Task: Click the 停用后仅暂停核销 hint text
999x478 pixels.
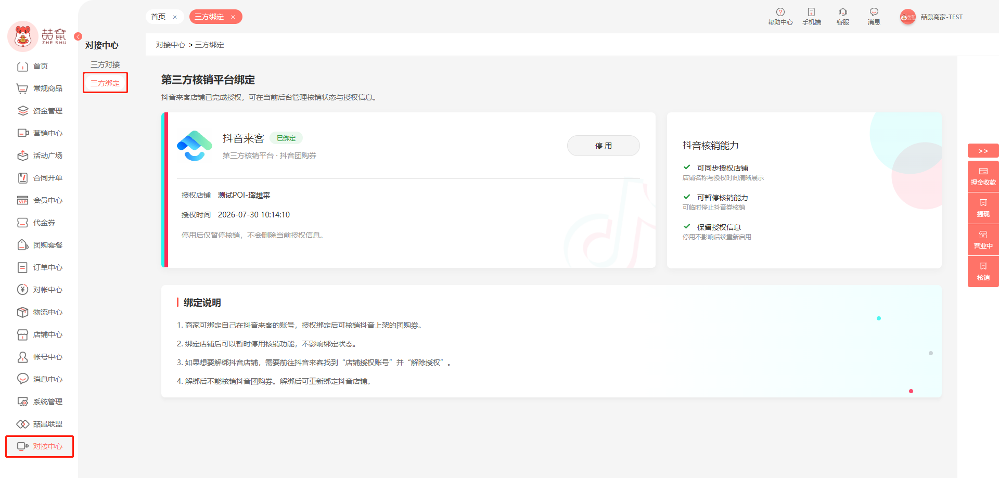Action: (253, 235)
